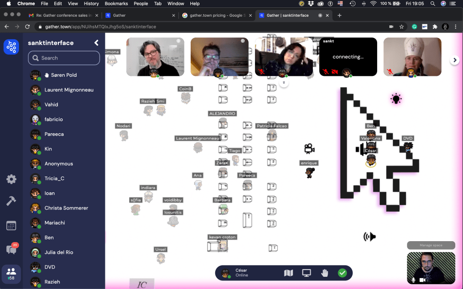Show more video tiles with right arrow

coord(454,60)
